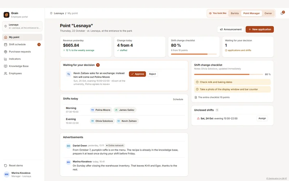Viewport: 289px width, 181px height.
Task: Open Schedule link in Shifts today
Action: [x=178, y=99]
